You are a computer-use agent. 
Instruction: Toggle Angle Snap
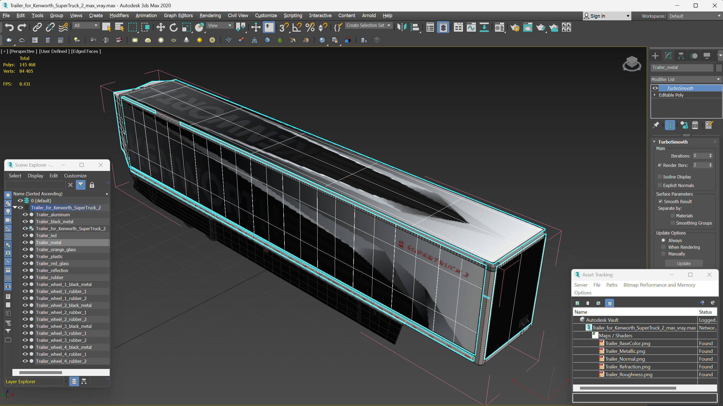tap(297, 27)
